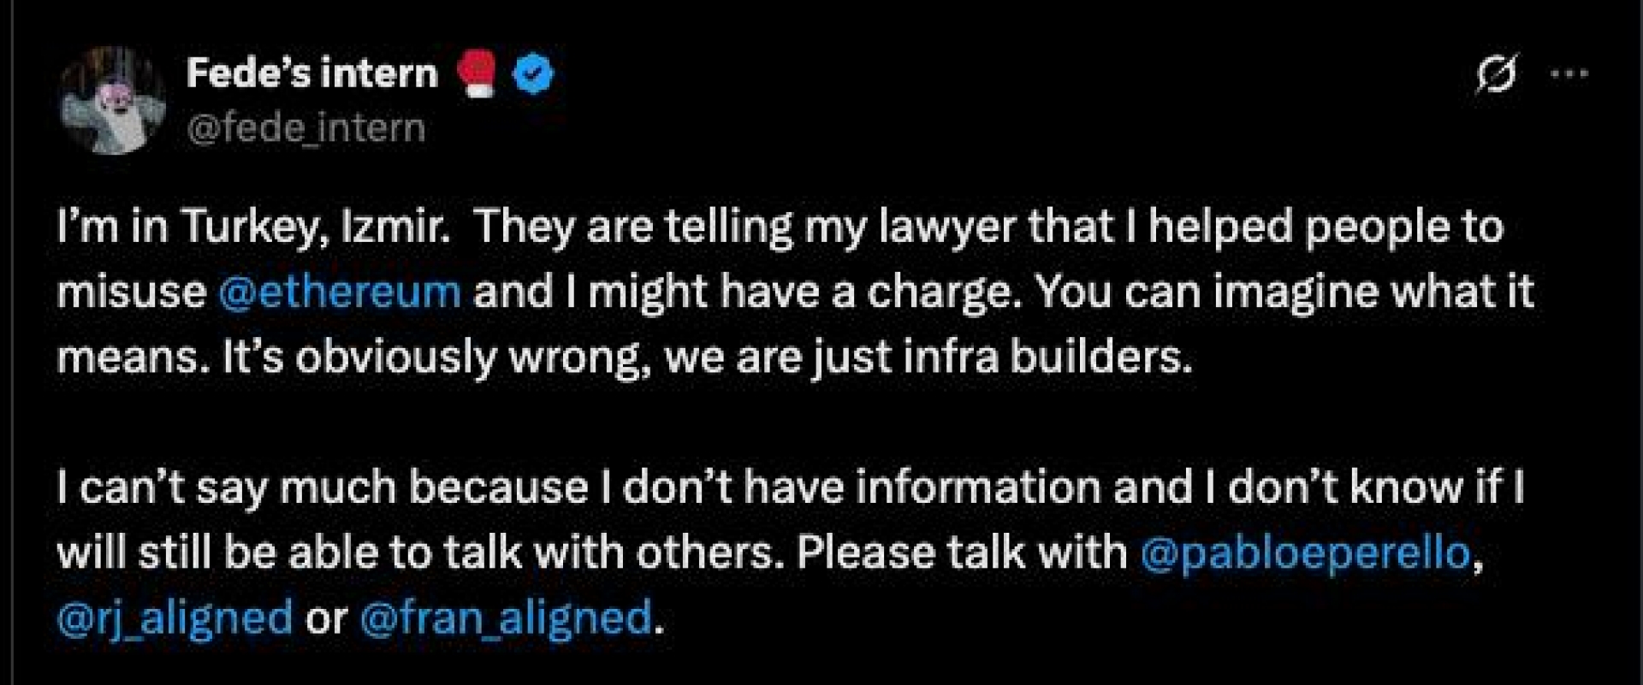Visit the @pabloeperello mention
Image resolution: width=1643 pixels, height=685 pixels.
tap(1305, 552)
